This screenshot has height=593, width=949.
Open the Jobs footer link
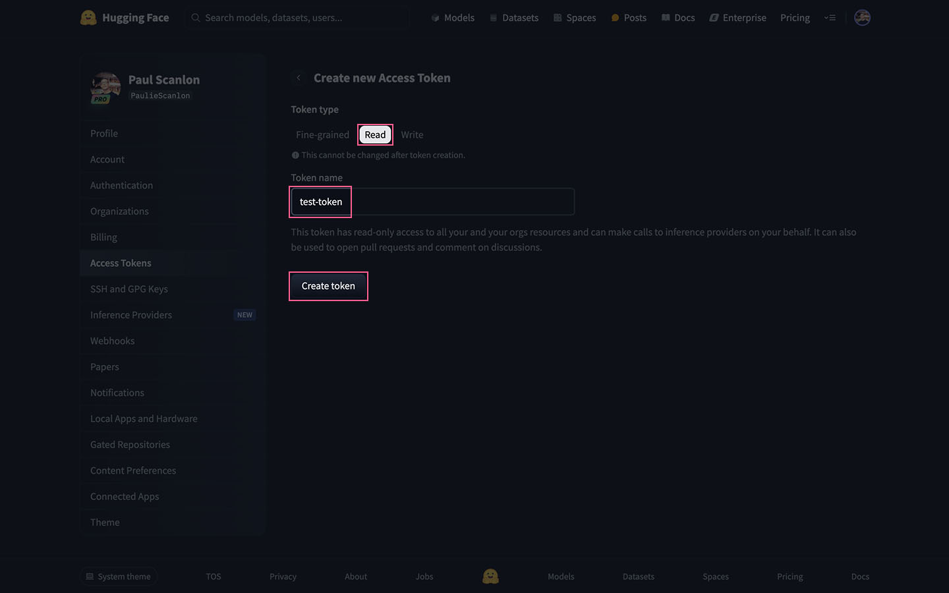[424, 577]
